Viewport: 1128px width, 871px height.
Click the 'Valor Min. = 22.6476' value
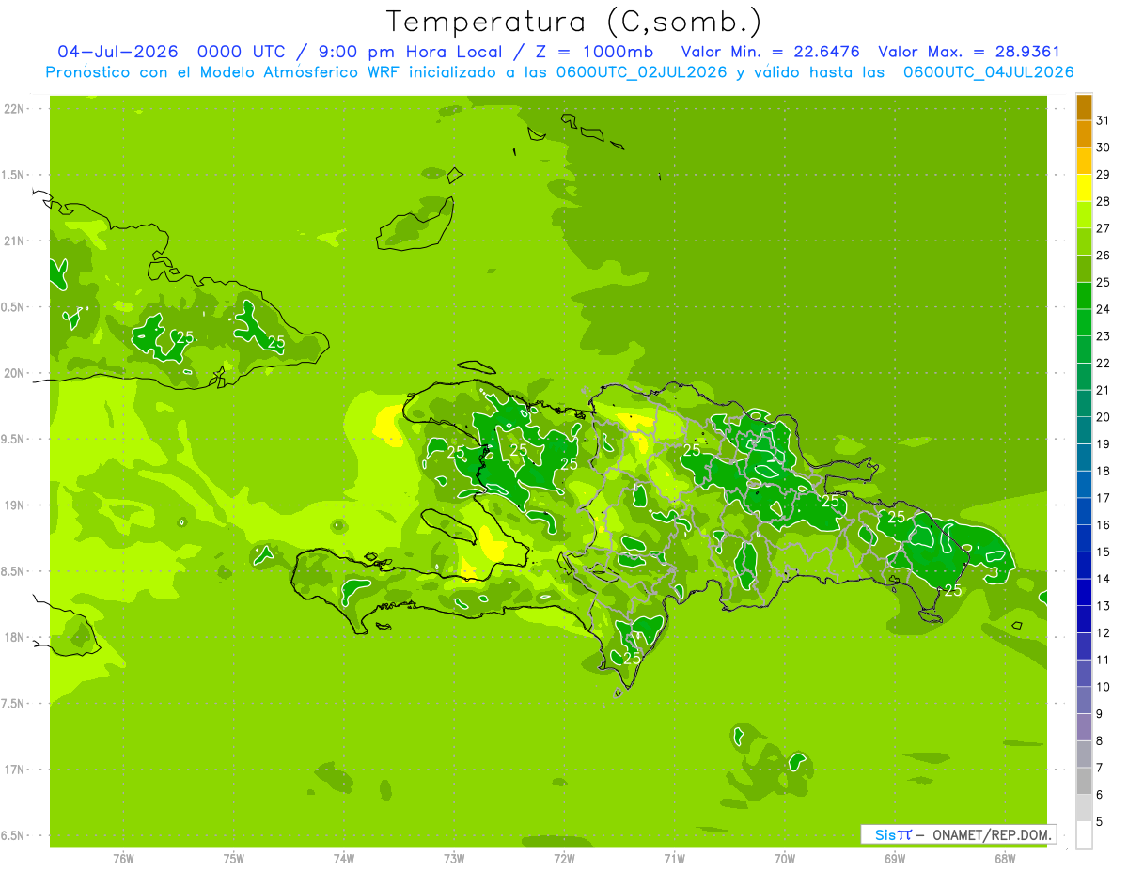pyautogui.click(x=771, y=52)
